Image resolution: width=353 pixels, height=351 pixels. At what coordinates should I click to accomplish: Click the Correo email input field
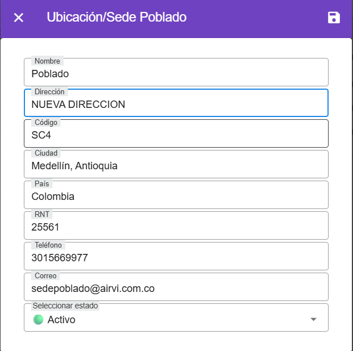(x=176, y=289)
